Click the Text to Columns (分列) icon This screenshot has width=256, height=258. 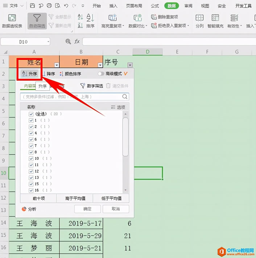pos(199,18)
